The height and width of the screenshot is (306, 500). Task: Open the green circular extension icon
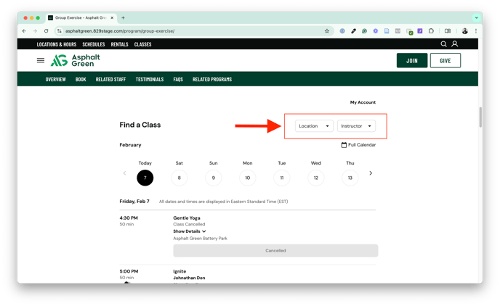pos(365,31)
